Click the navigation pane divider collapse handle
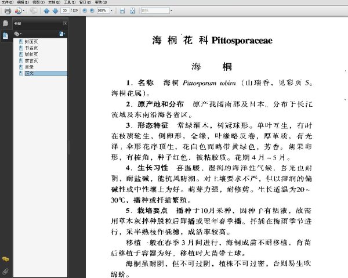 coord(69,147)
